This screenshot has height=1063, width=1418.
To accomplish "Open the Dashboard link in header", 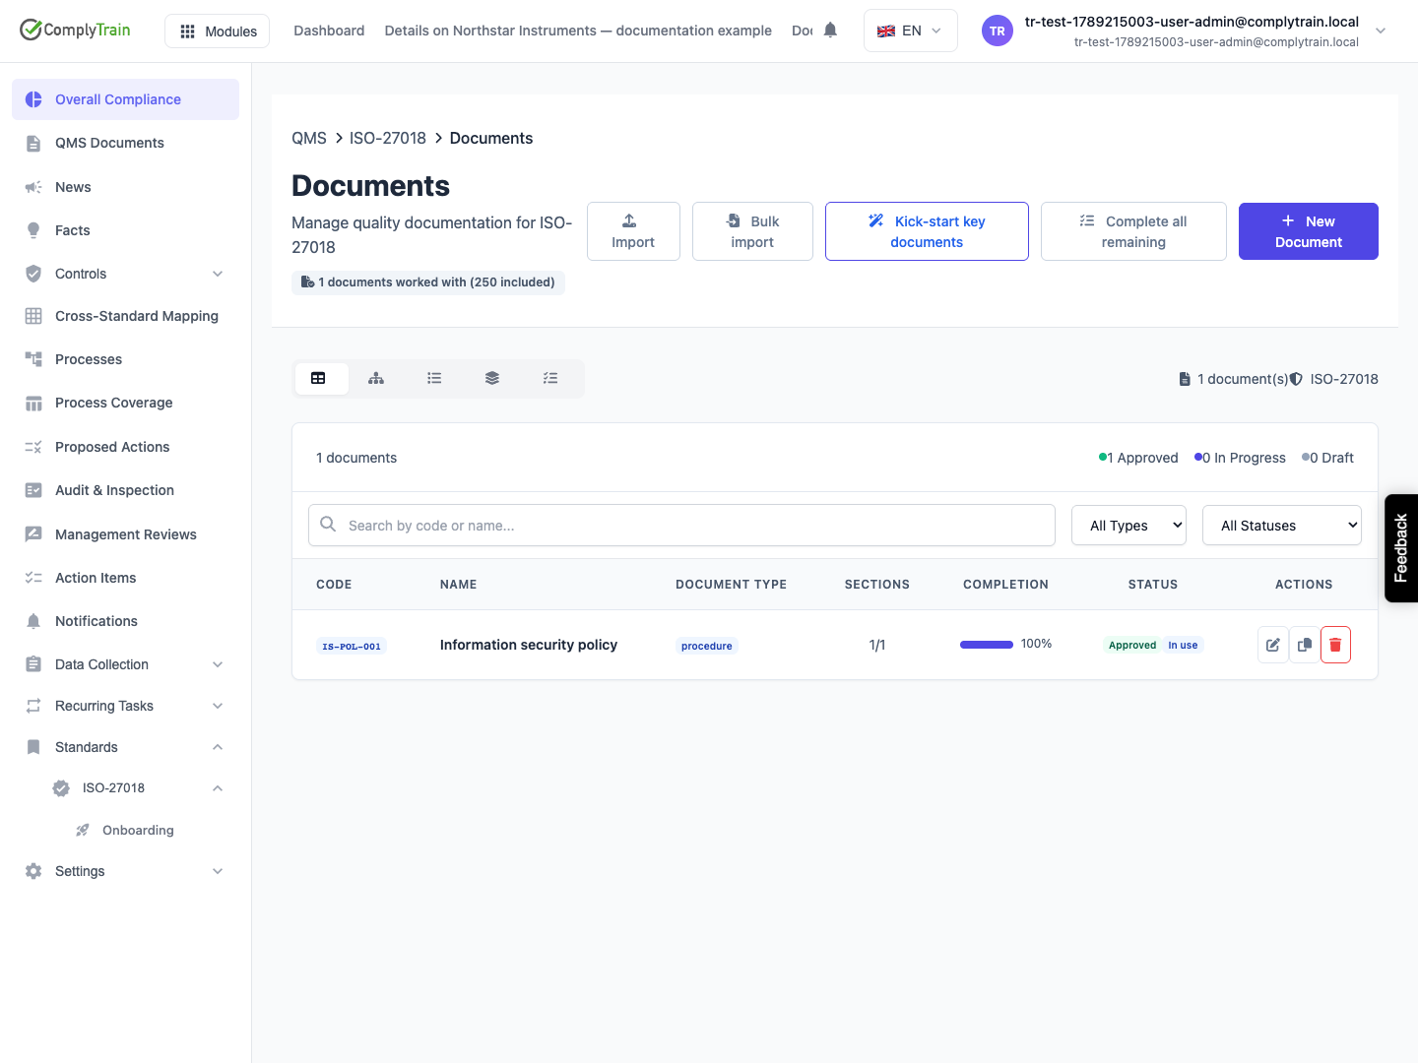I will pyautogui.click(x=329, y=31).
